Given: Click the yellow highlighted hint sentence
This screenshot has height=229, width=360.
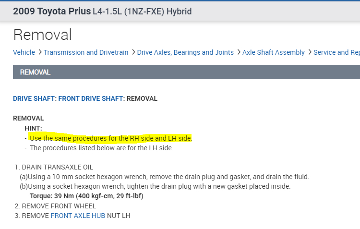Looking at the screenshot, I should 111,138.
